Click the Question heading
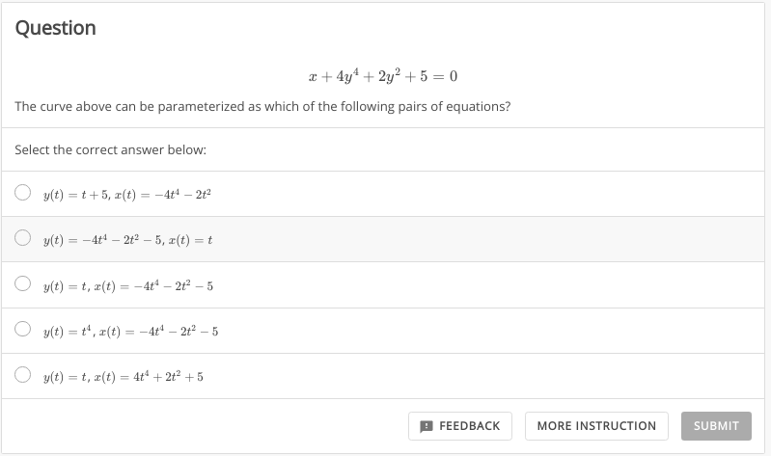771x456 pixels. click(55, 28)
